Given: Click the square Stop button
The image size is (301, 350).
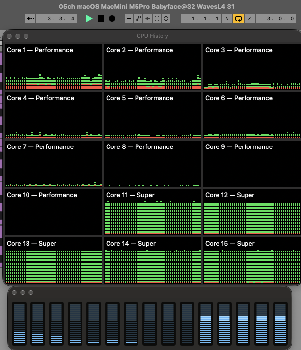Looking at the screenshot, I should (x=101, y=19).
